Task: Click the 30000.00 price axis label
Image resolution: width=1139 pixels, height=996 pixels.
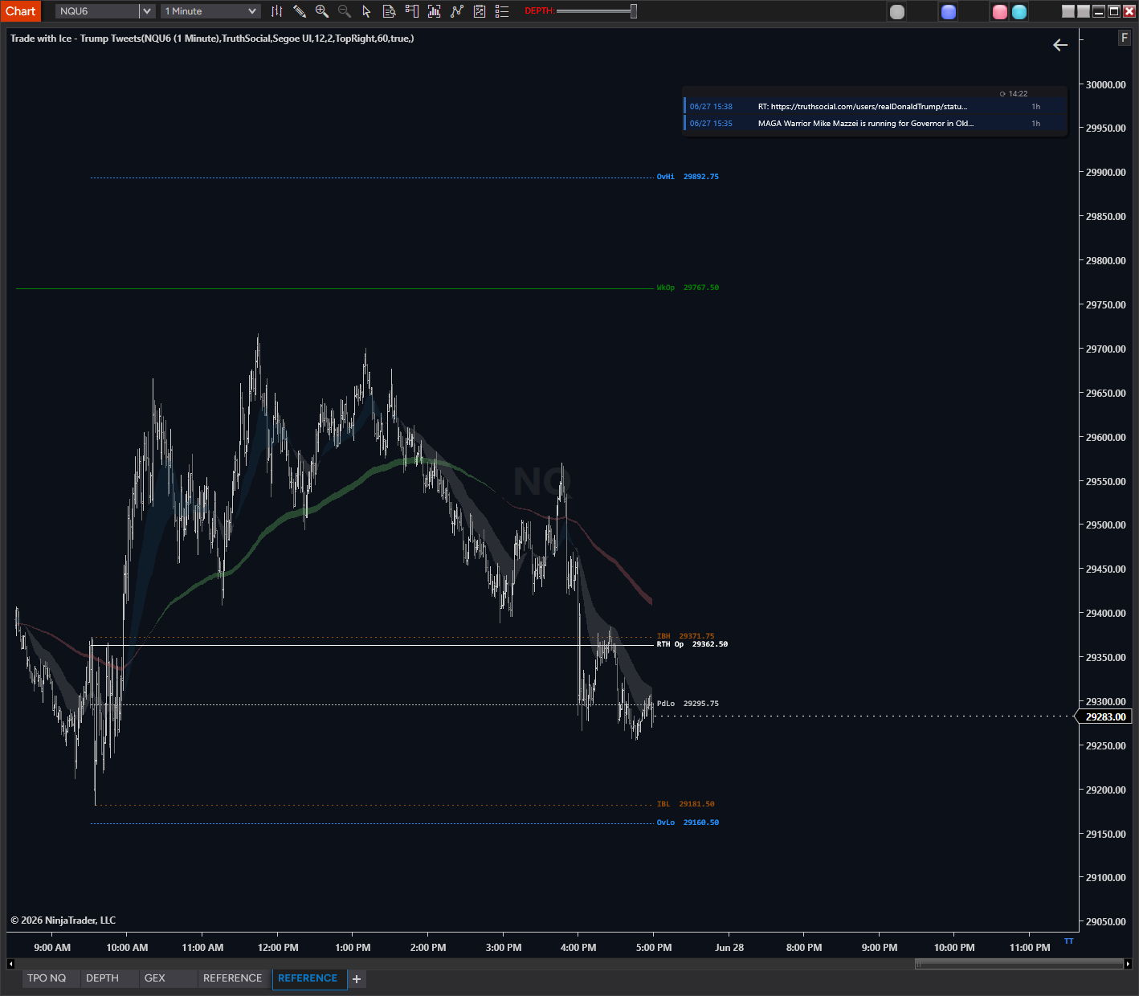Action: pyautogui.click(x=1106, y=84)
